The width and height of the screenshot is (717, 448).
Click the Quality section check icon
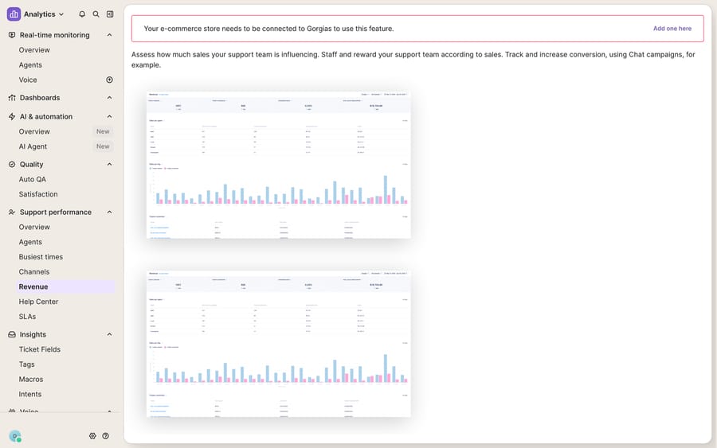coord(12,165)
